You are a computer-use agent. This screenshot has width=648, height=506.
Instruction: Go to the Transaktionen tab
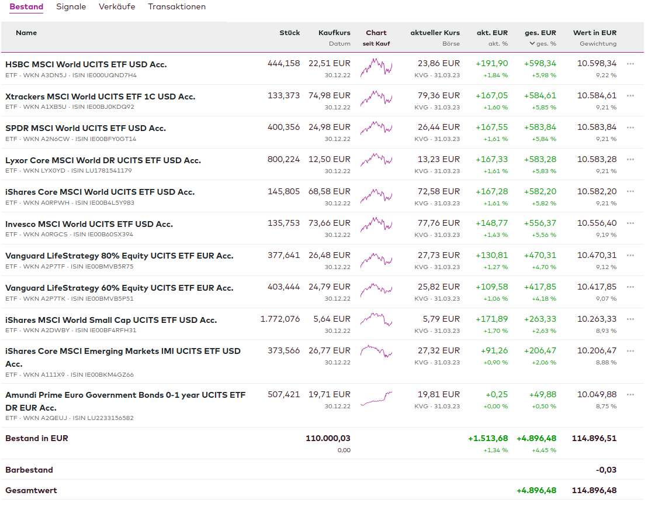tap(176, 7)
